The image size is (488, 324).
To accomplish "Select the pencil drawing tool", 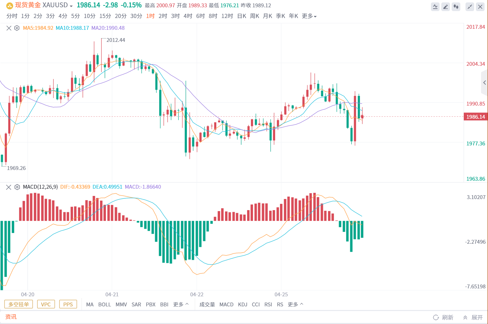I will 446,7.
